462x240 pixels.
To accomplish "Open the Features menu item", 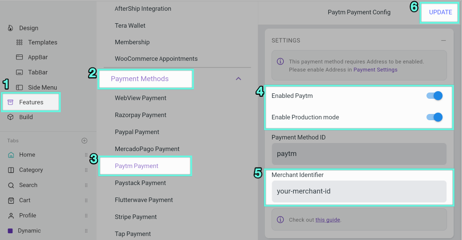I will pyautogui.click(x=31, y=102).
